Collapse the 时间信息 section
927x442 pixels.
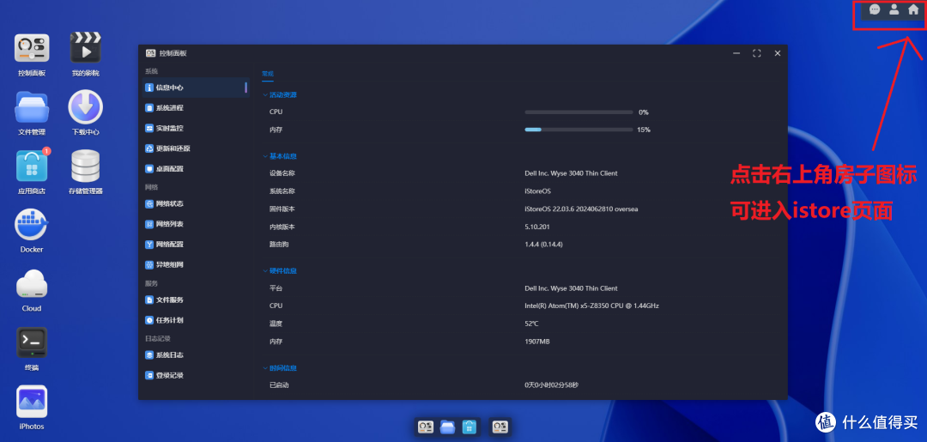point(280,368)
